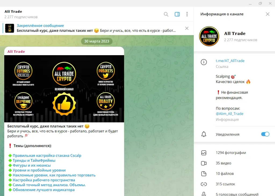Click the bell icon next to Уведомления
275x196 pixels.
click(x=204, y=134)
